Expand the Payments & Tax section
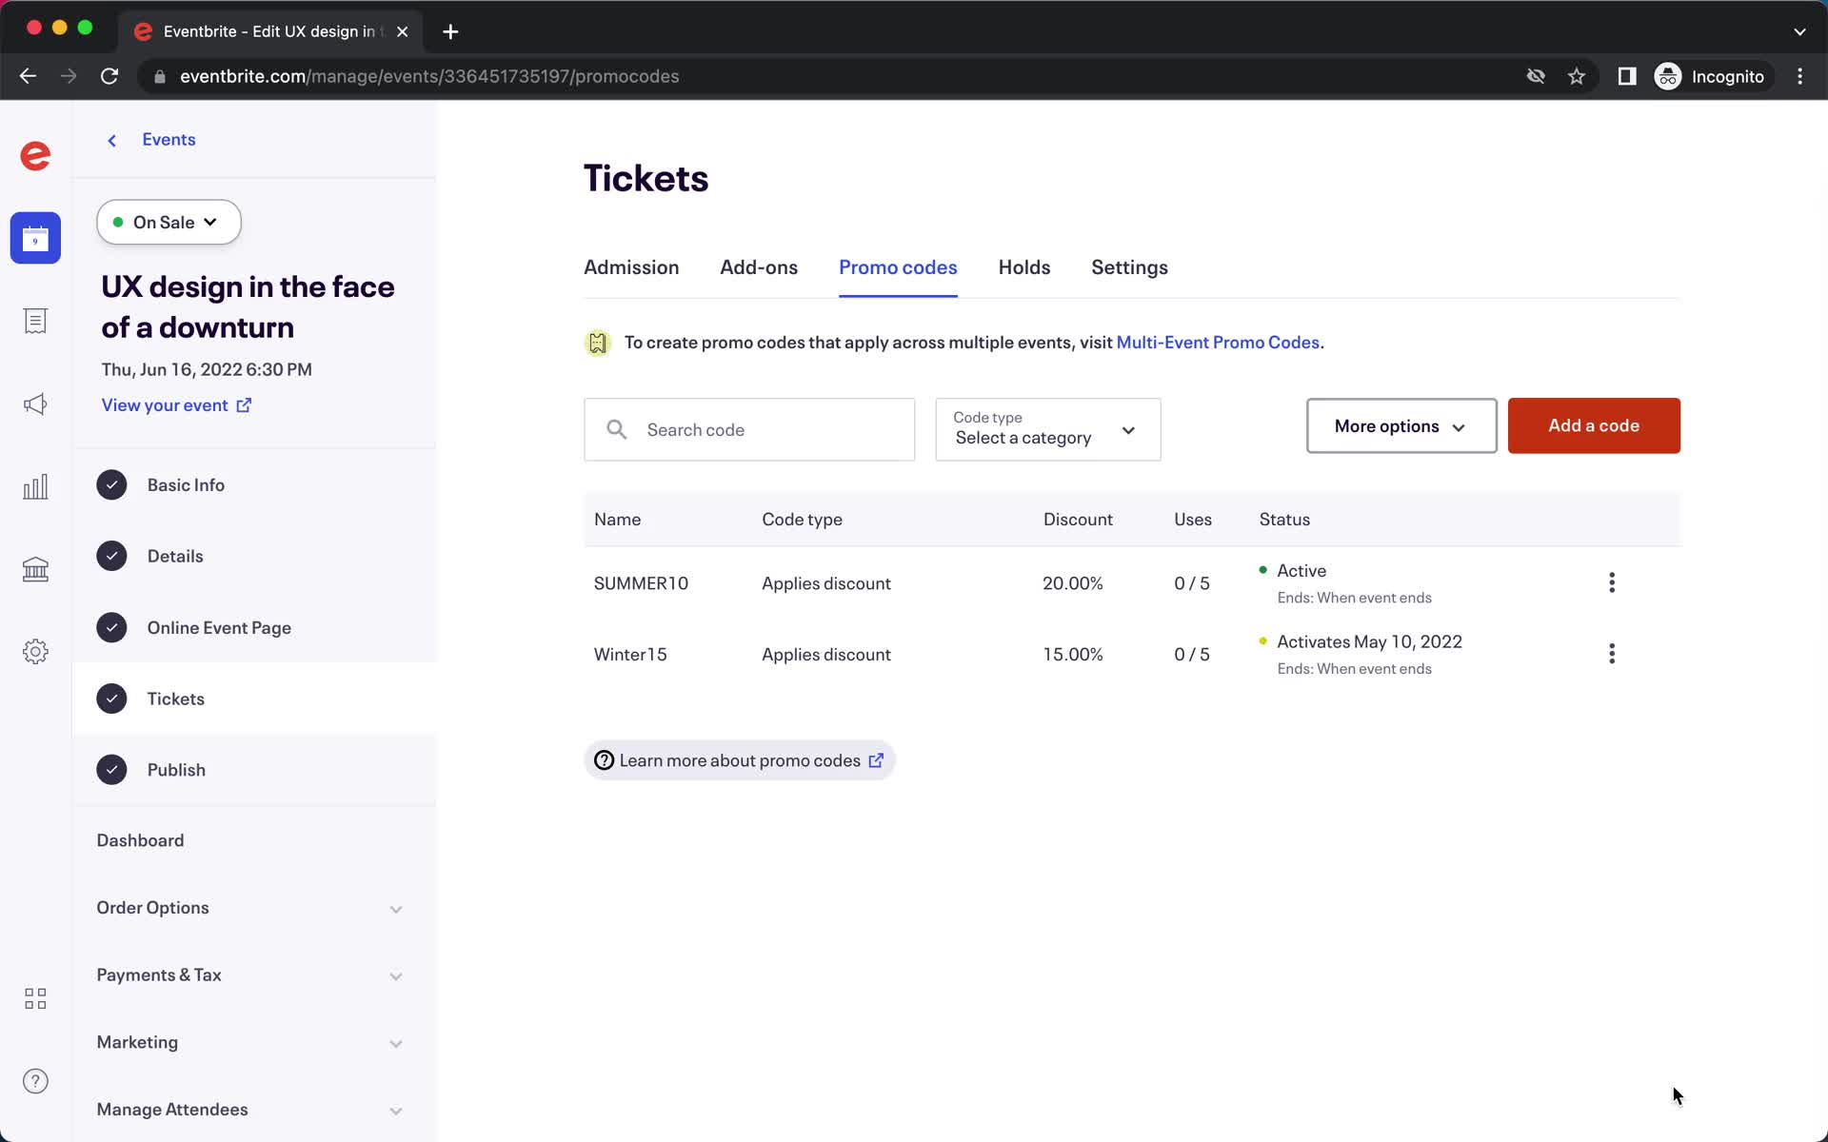This screenshot has height=1142, width=1828. pos(396,974)
